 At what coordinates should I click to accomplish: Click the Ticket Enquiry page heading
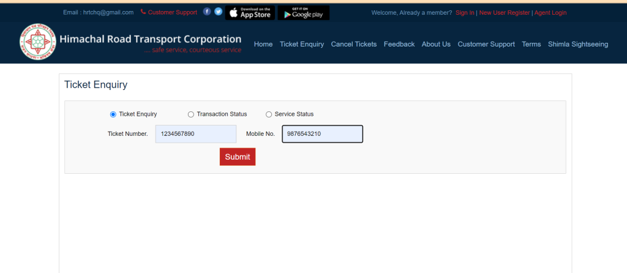click(x=96, y=84)
